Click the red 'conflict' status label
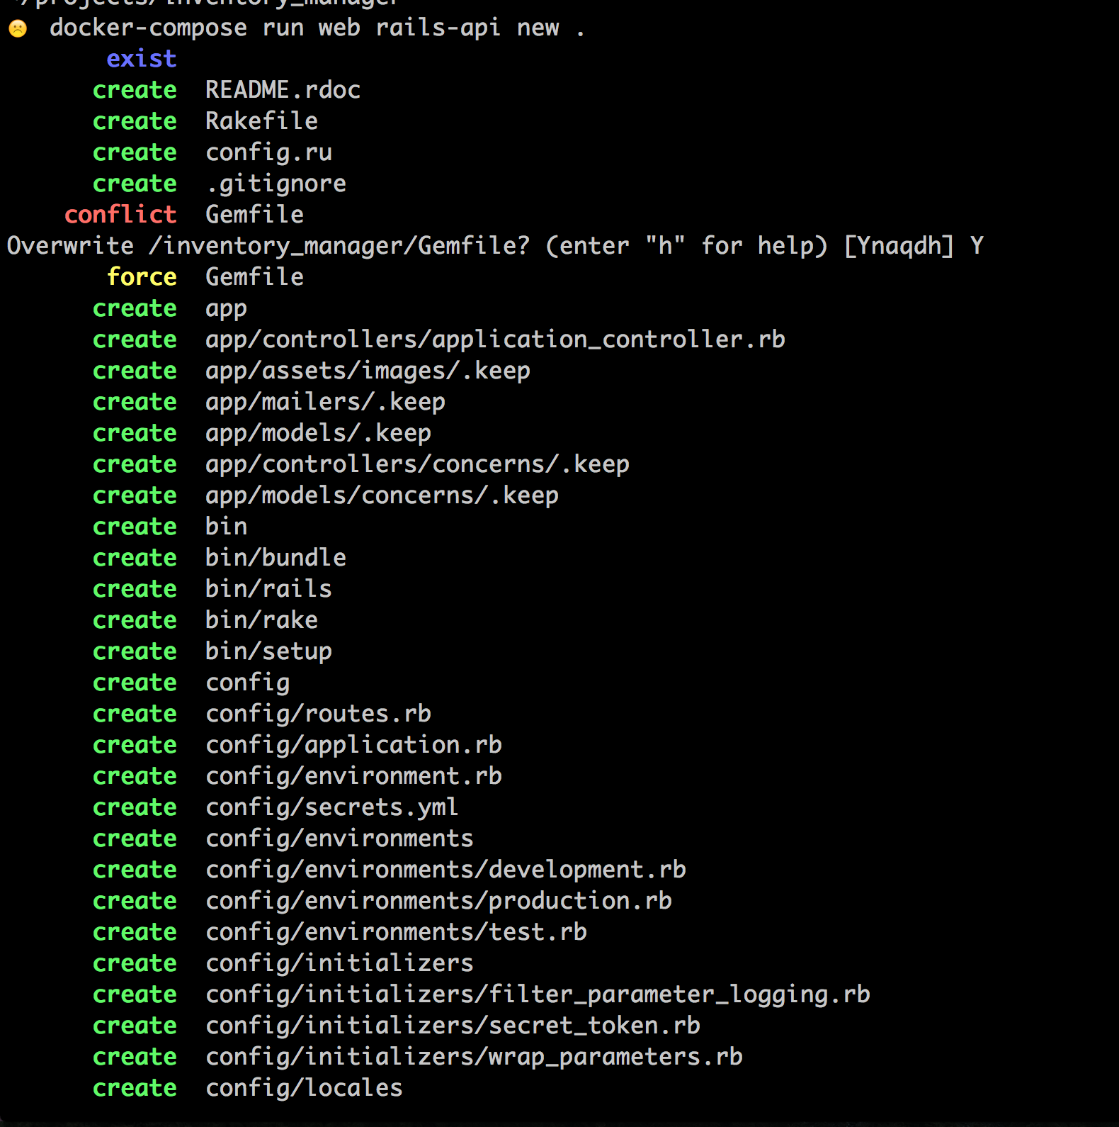The image size is (1119, 1127). click(x=120, y=215)
